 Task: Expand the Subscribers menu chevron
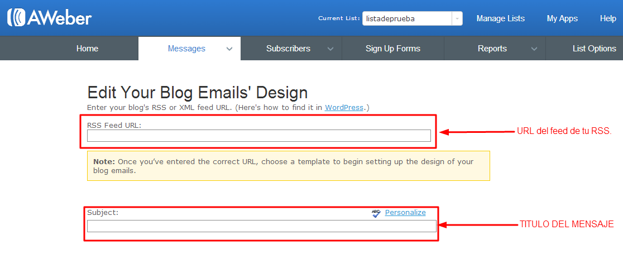[330, 49]
